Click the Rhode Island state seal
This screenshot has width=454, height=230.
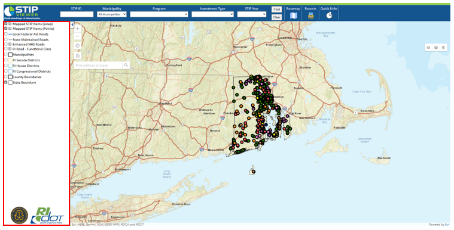coord(19,215)
